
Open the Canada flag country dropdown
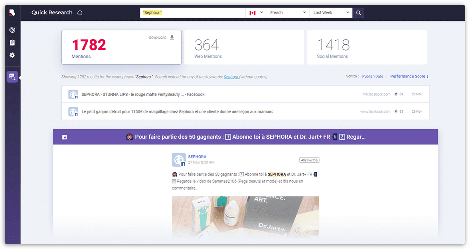[255, 12]
